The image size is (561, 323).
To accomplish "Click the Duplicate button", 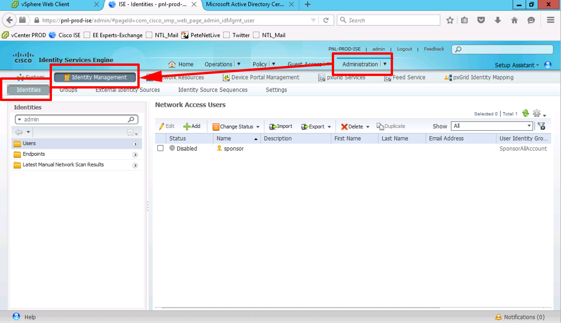I will pyautogui.click(x=391, y=126).
